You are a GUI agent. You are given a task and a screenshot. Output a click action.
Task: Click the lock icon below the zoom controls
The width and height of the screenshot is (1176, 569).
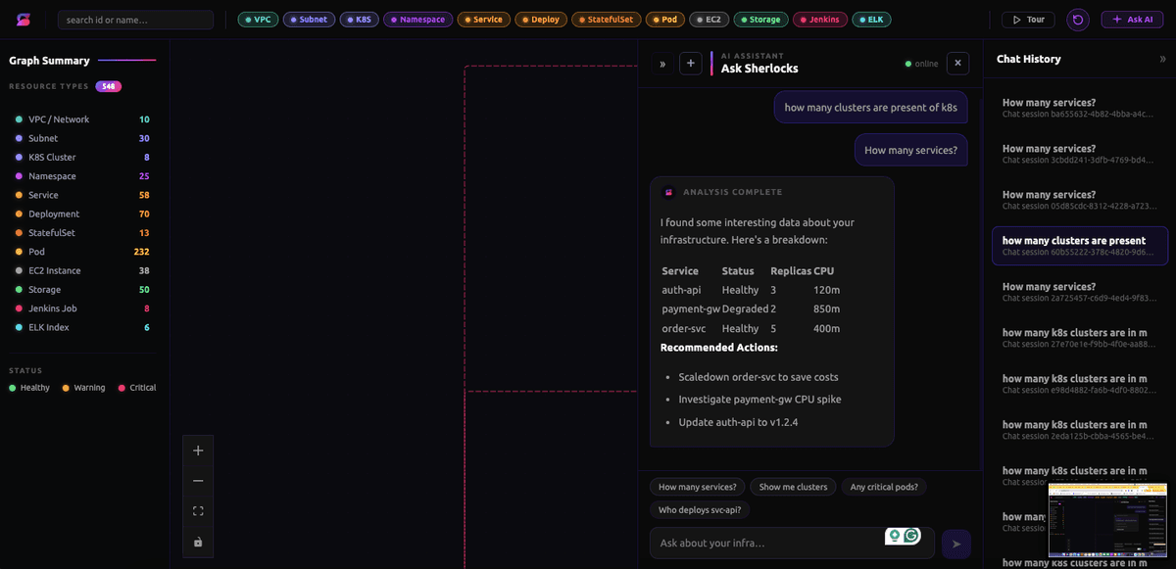click(x=198, y=542)
